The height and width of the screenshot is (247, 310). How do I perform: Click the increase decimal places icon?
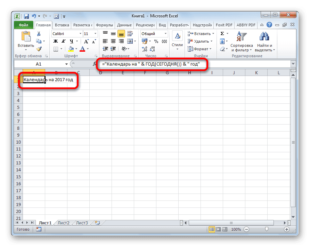[x=144, y=48]
